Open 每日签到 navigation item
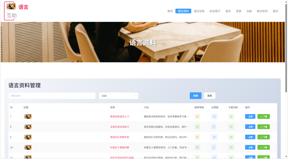The height and width of the screenshot is (159, 288). coord(262,11)
